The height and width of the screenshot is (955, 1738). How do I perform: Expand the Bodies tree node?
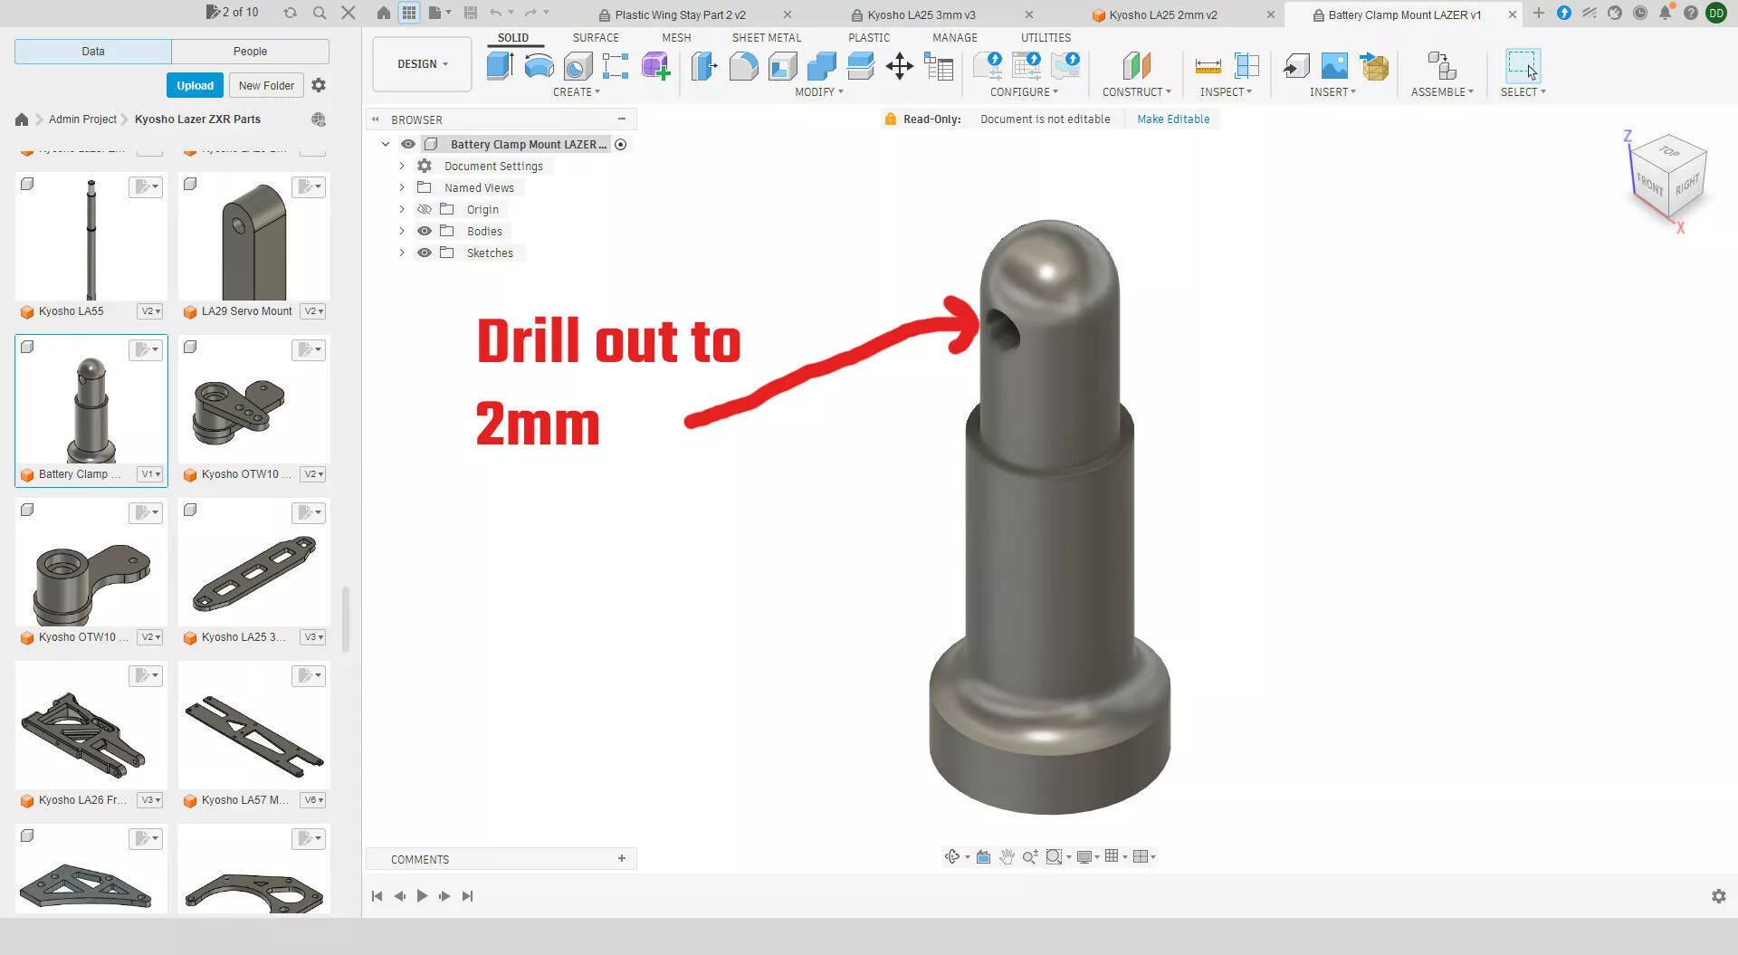coord(402,231)
